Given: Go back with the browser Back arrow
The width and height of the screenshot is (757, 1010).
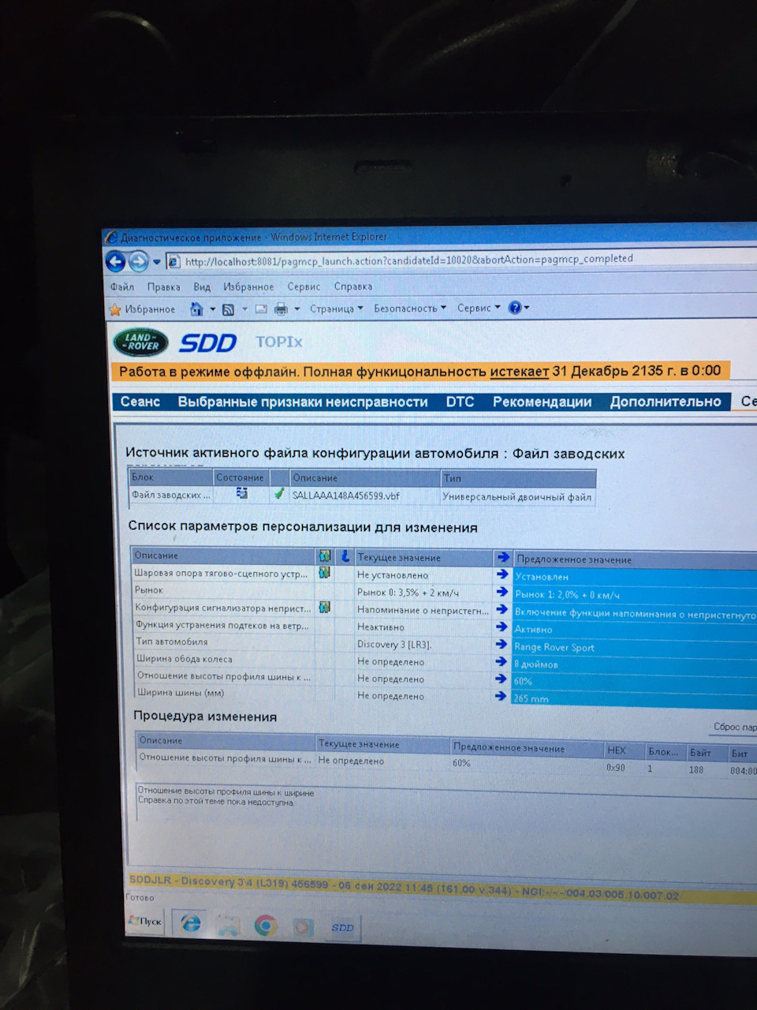Looking at the screenshot, I should 116,261.
